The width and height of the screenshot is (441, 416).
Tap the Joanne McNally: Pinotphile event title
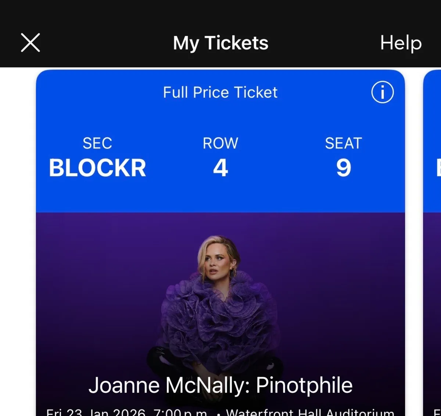pos(221,385)
